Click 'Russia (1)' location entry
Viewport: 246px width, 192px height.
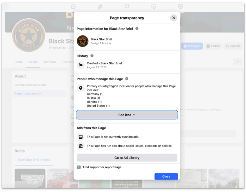[x=93, y=98]
